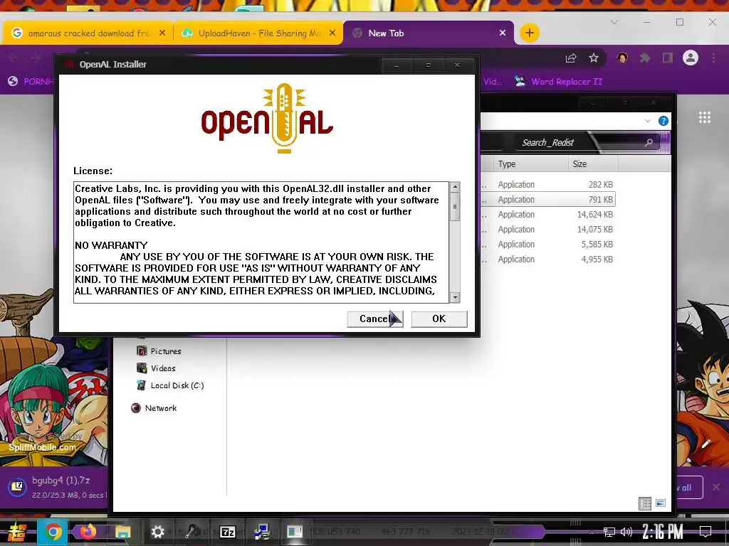
Task: Close the Chrome downloads bar
Action: 716,487
